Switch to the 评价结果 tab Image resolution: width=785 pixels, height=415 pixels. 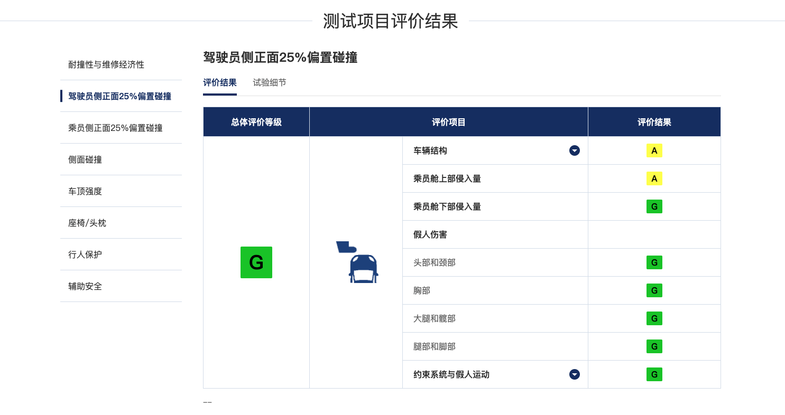[x=220, y=83]
